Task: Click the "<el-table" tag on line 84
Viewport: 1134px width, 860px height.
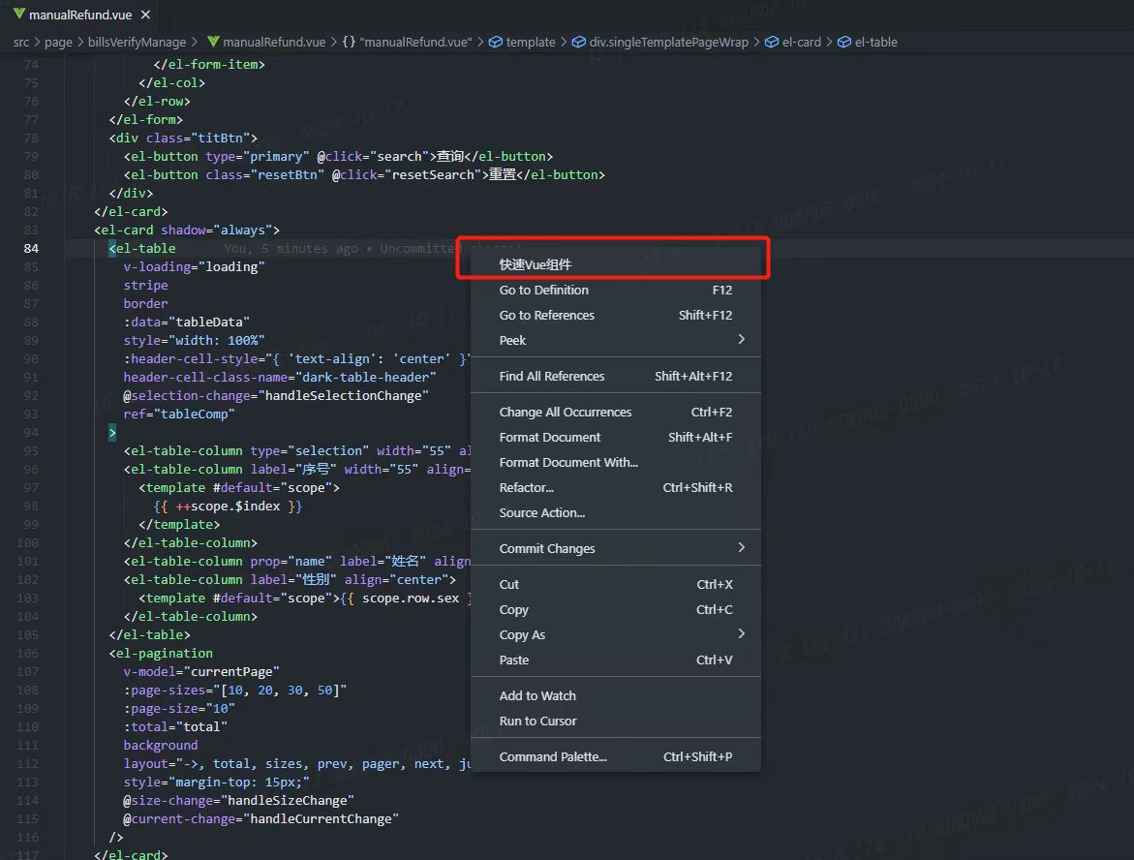Action: [x=141, y=248]
